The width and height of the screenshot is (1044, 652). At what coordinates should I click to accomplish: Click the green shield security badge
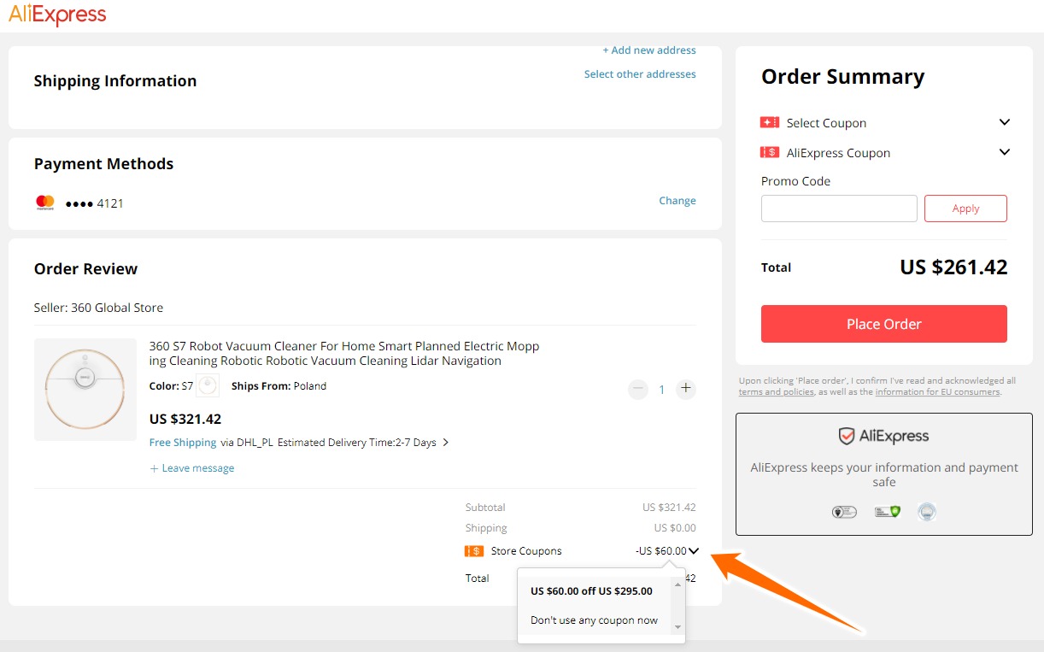click(888, 512)
